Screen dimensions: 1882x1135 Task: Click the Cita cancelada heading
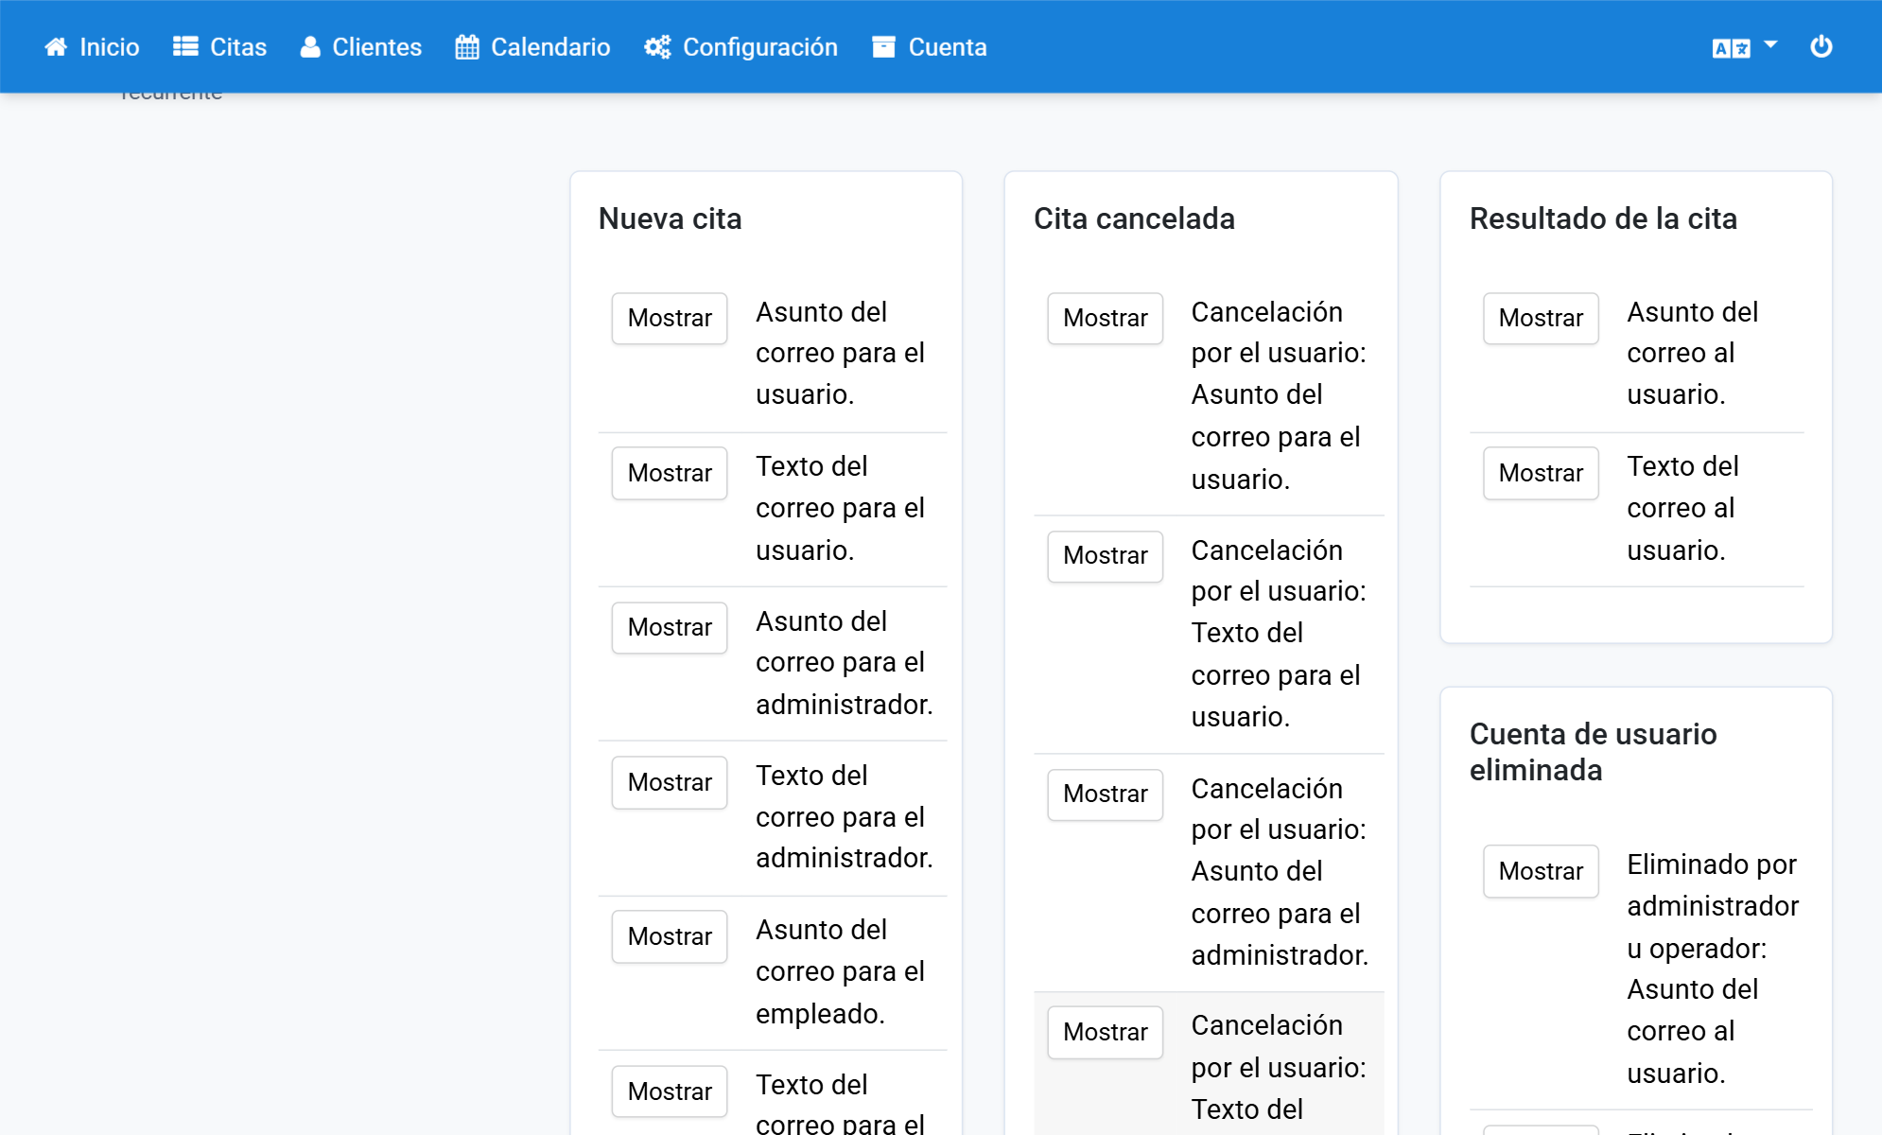click(x=1134, y=218)
